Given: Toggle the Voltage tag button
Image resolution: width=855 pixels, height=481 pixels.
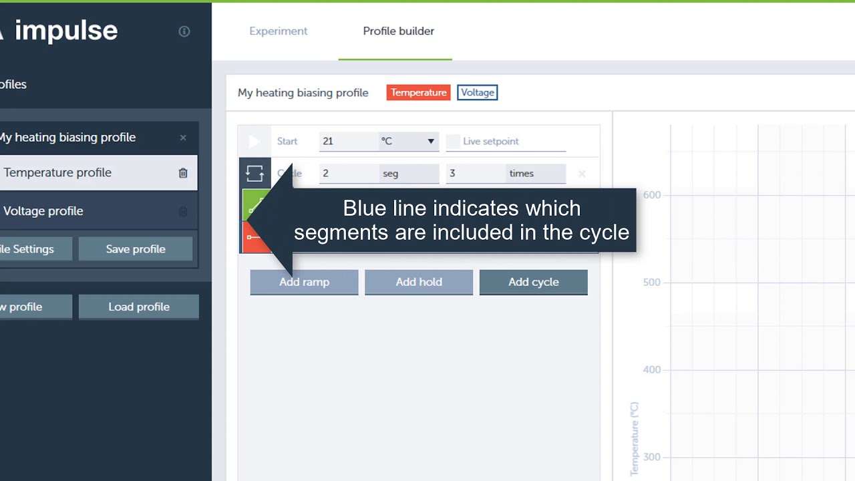Looking at the screenshot, I should click(477, 93).
